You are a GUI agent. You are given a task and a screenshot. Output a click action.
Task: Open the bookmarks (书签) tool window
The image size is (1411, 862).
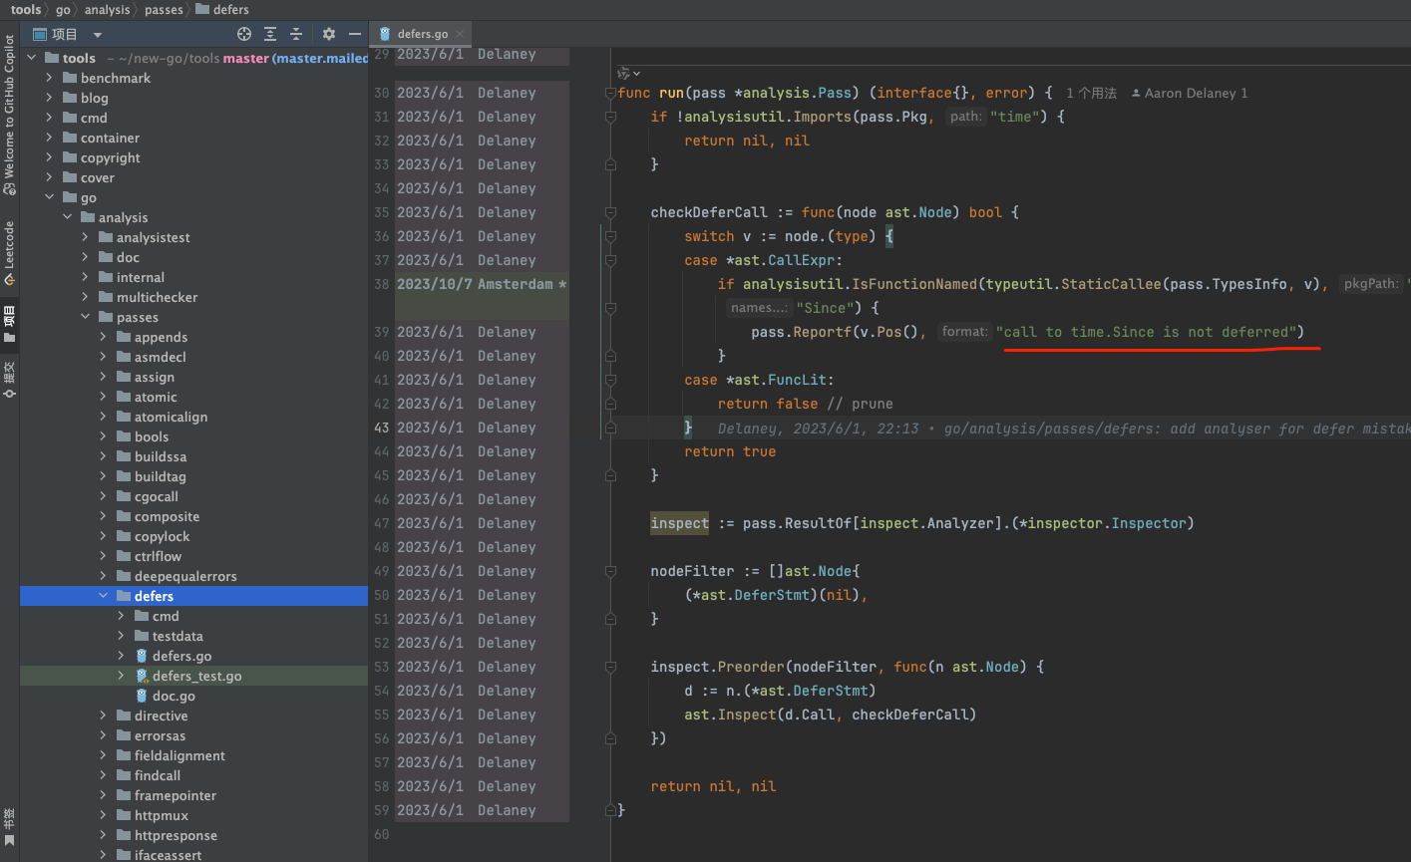point(9,826)
